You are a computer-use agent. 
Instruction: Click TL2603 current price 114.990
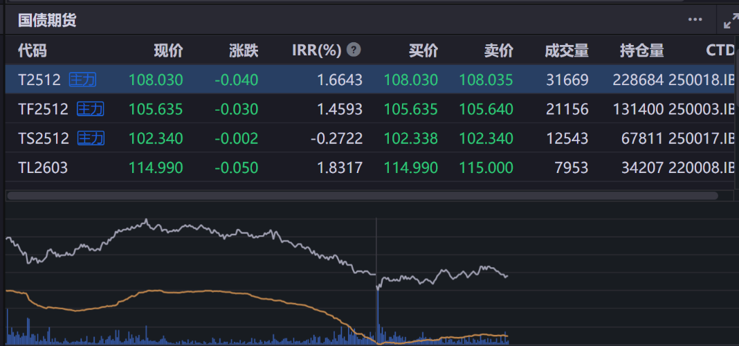coord(156,167)
